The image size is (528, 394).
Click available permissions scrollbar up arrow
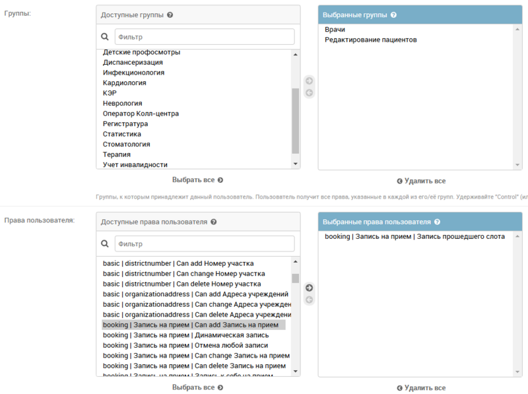(x=295, y=261)
